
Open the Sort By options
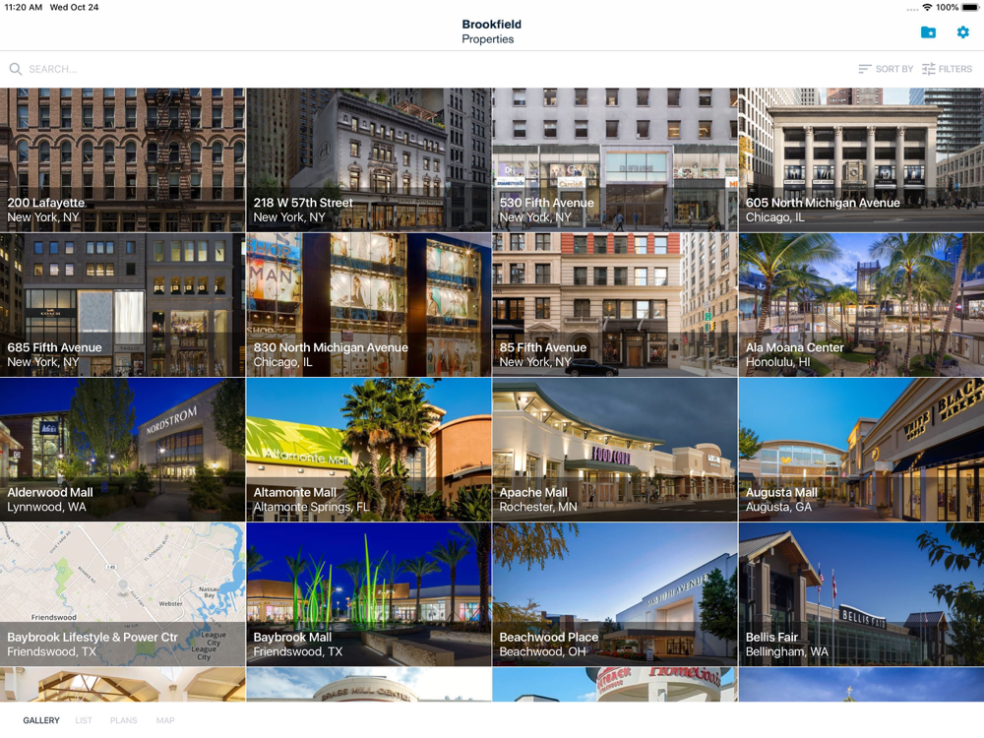pos(886,69)
